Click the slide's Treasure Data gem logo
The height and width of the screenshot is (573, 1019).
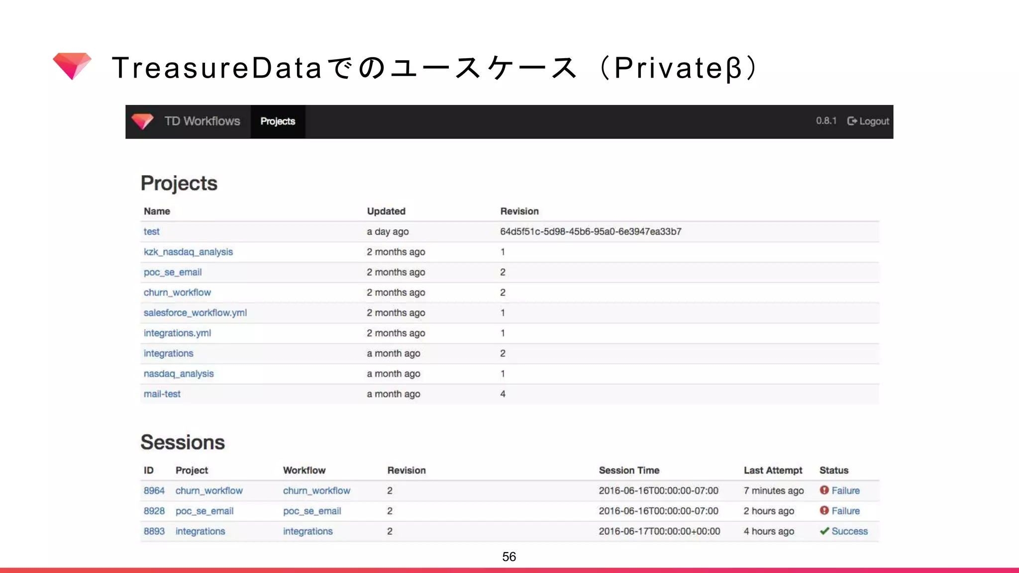tap(72, 66)
